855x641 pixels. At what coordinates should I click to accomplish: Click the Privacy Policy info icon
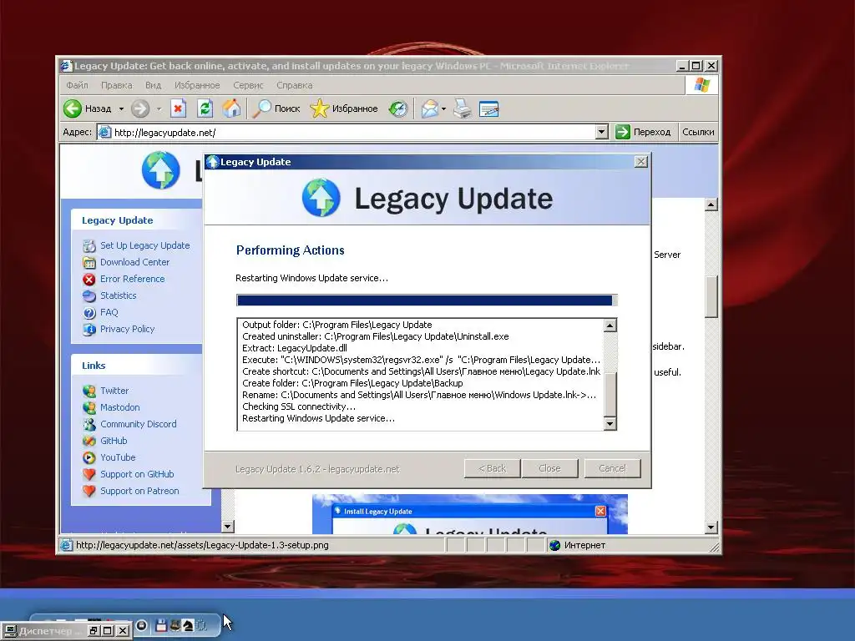(89, 329)
